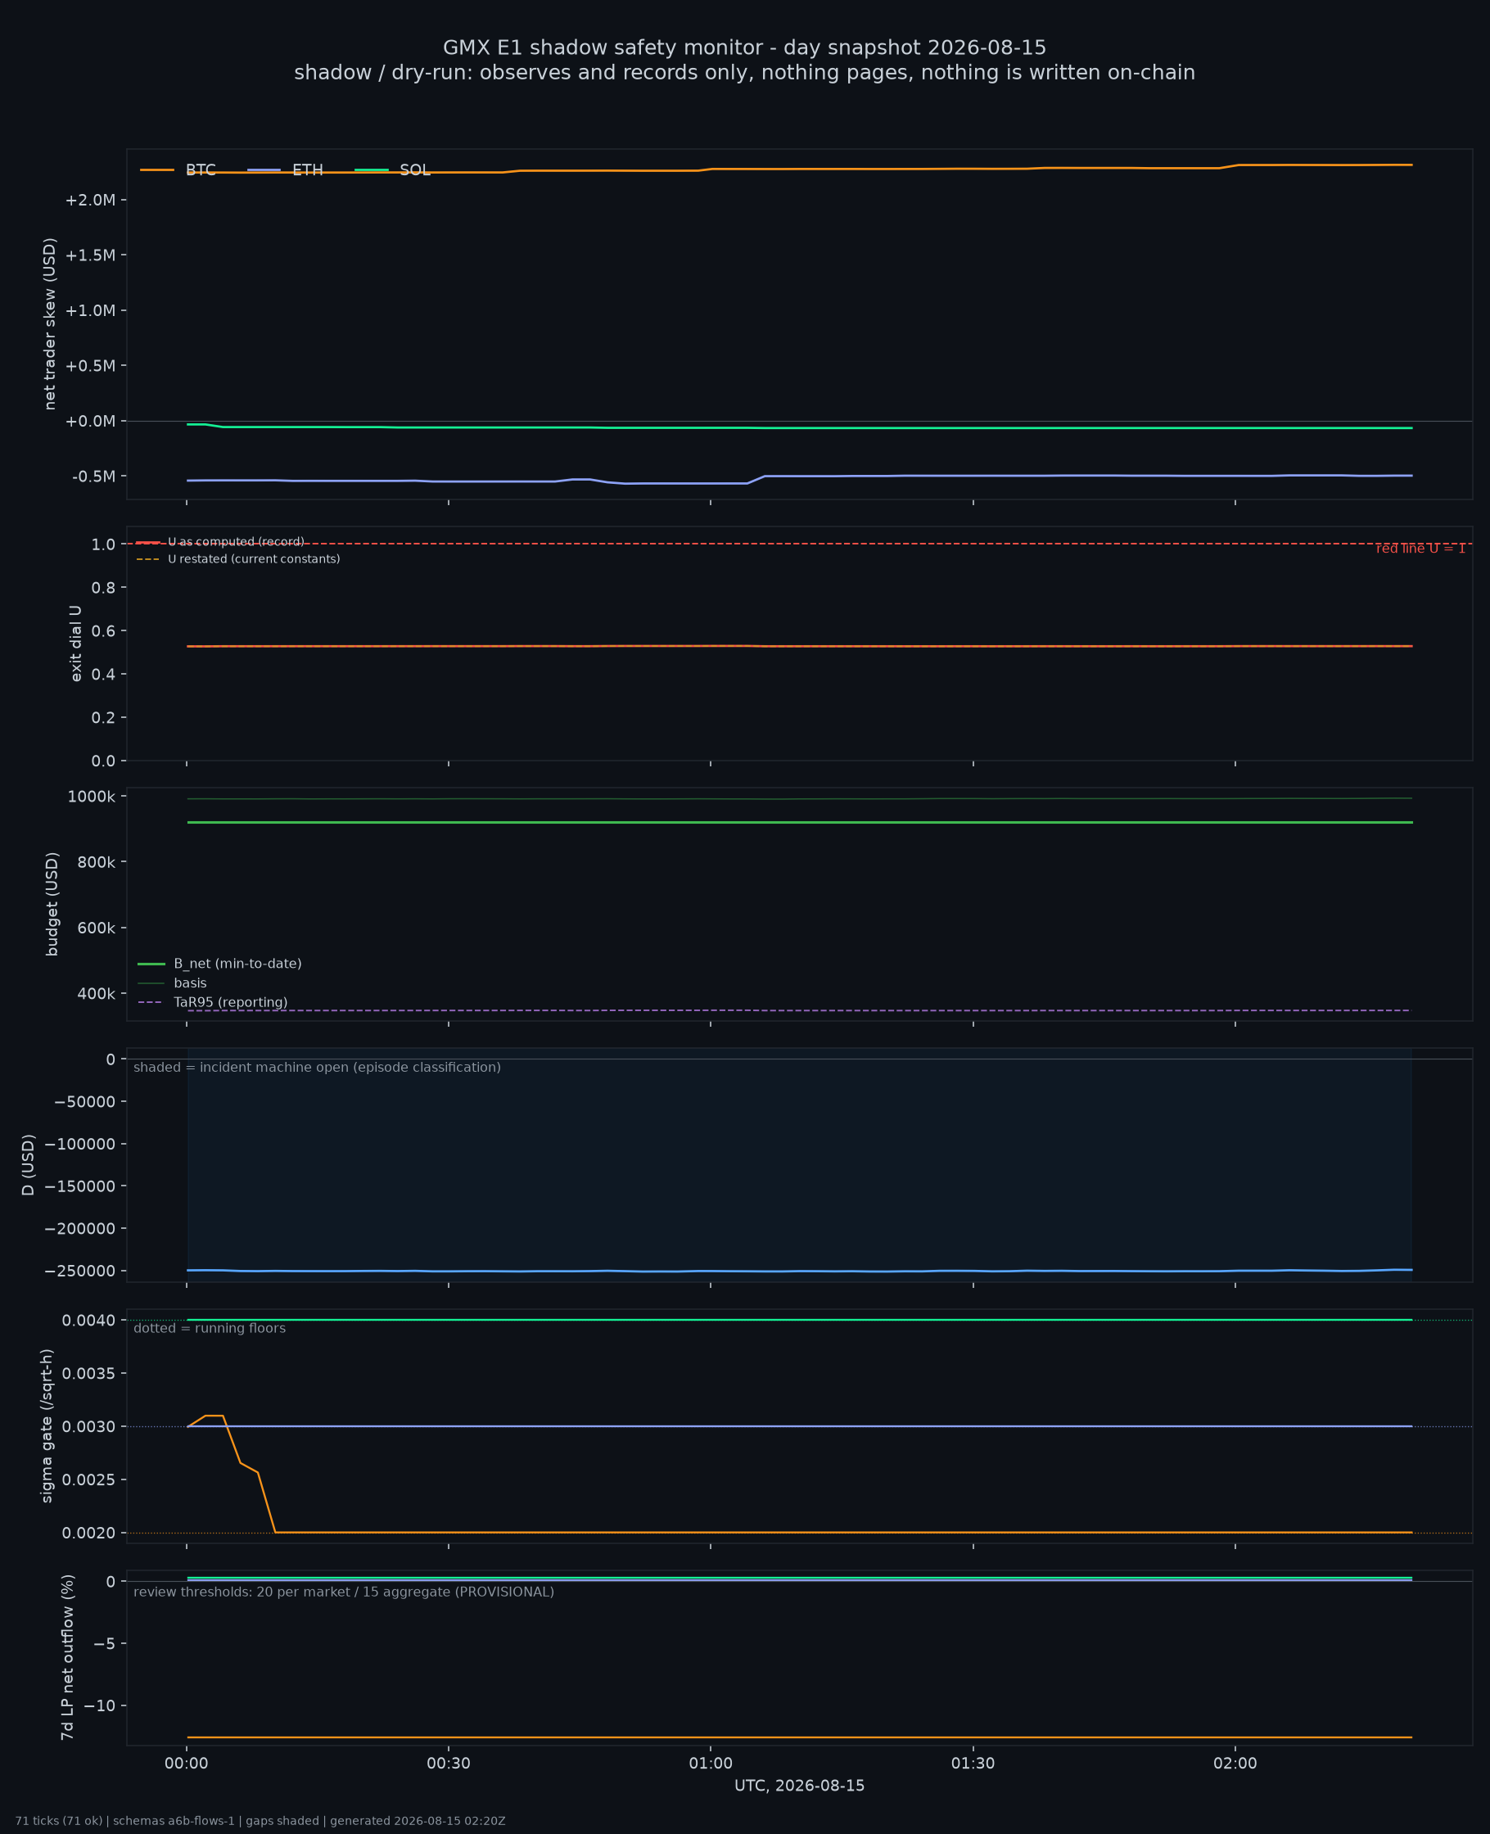Click the '0.0035' sigma gate tick label

(88, 1373)
